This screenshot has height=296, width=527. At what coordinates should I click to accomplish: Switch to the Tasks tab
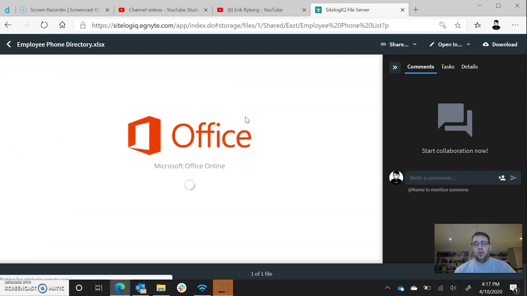448,67
